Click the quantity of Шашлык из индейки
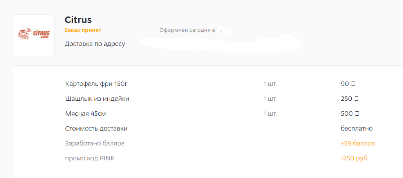 [270, 99]
